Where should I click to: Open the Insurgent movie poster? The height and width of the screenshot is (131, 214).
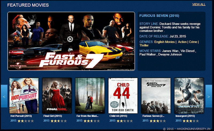(x=189, y=96)
